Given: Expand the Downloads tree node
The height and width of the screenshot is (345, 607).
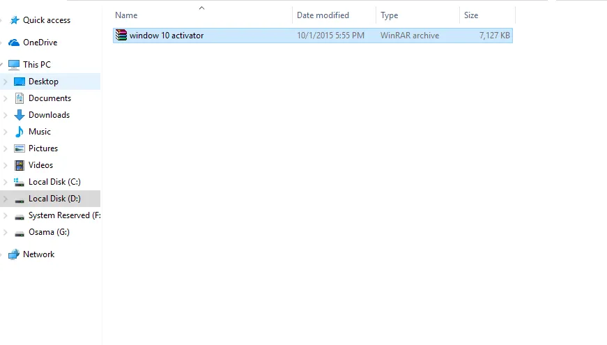Looking at the screenshot, I should 6,115.
